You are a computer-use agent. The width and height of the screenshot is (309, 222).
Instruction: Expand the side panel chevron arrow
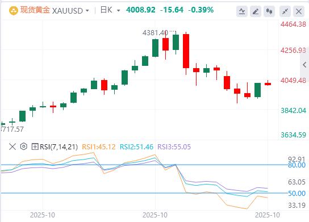coord(304,65)
